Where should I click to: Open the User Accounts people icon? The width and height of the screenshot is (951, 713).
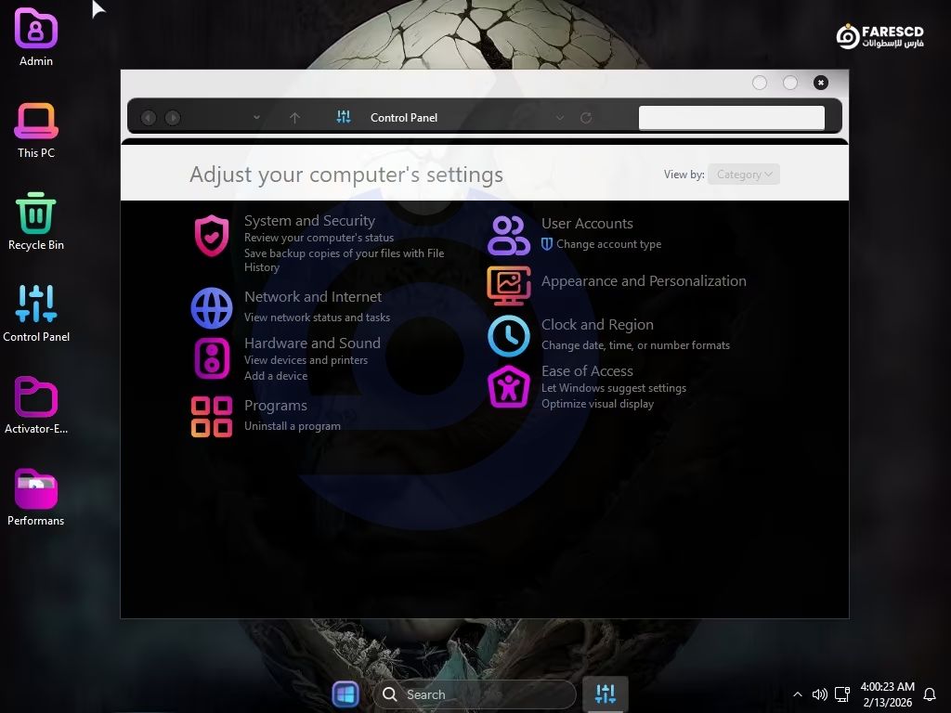click(x=509, y=236)
